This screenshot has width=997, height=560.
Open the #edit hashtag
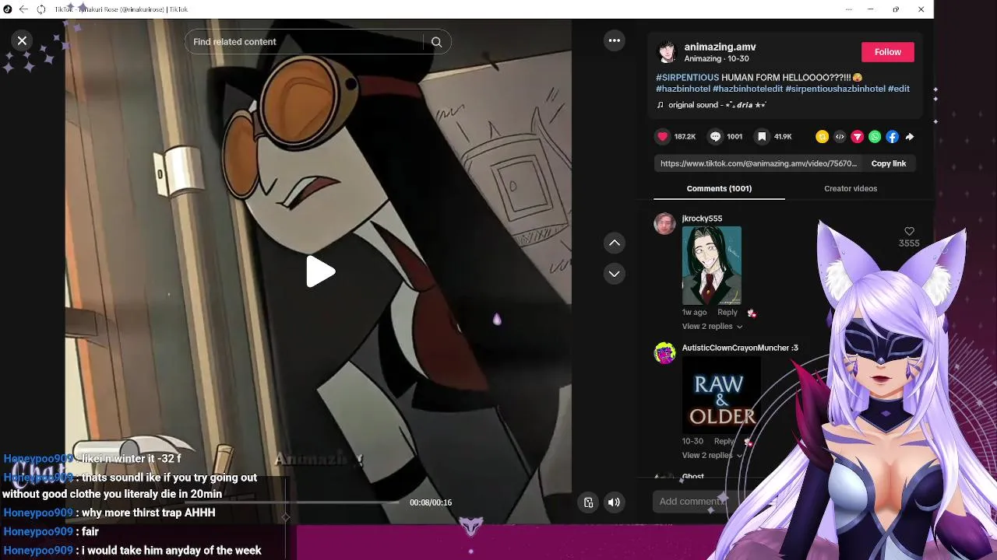tap(899, 89)
